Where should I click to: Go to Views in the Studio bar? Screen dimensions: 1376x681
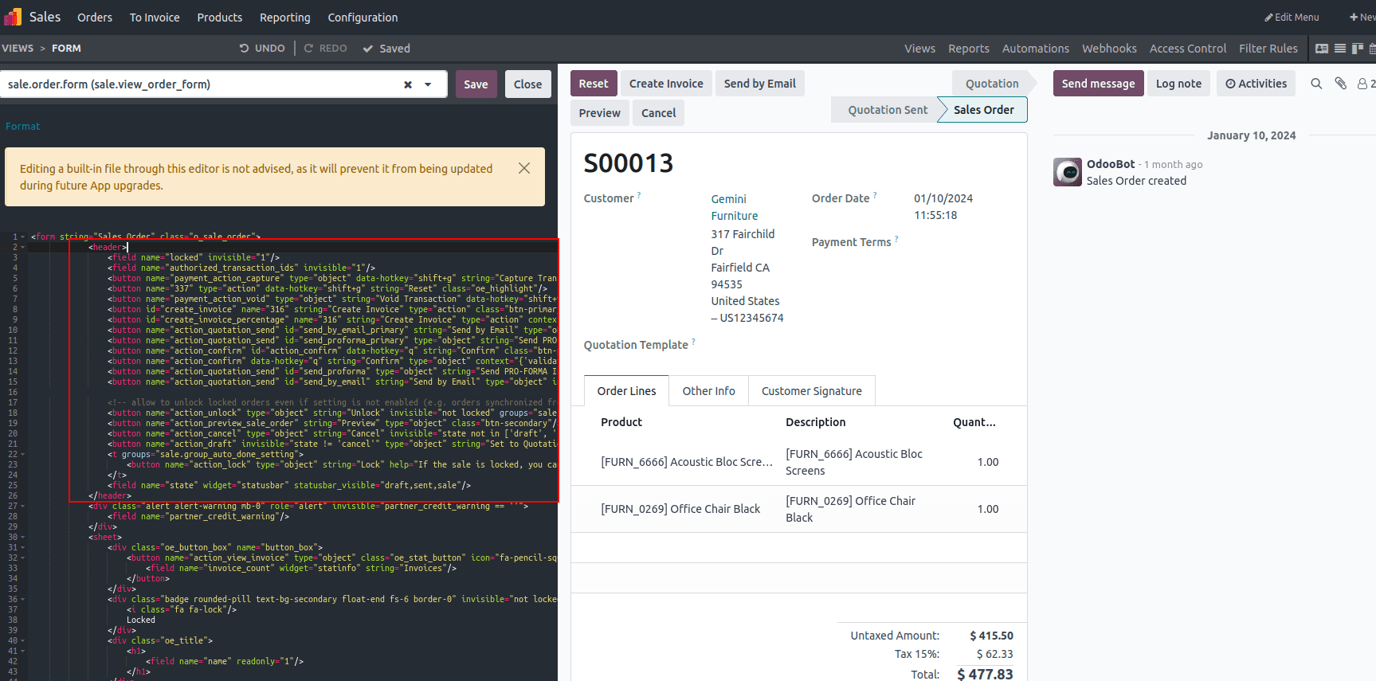(x=919, y=49)
